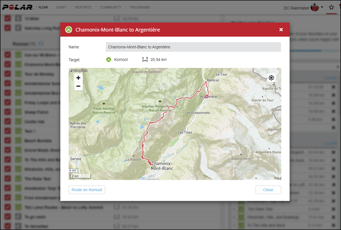Image resolution: width=341 pixels, height=230 pixels.
Task: Click the target icon beside To go swim
Action: pyautogui.click(x=18, y=217)
